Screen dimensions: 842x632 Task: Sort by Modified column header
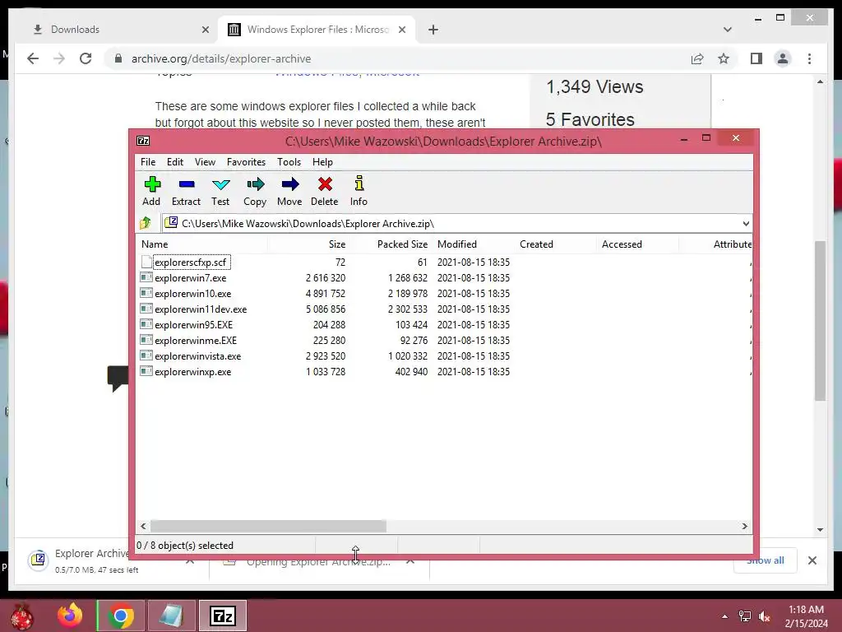(473, 244)
